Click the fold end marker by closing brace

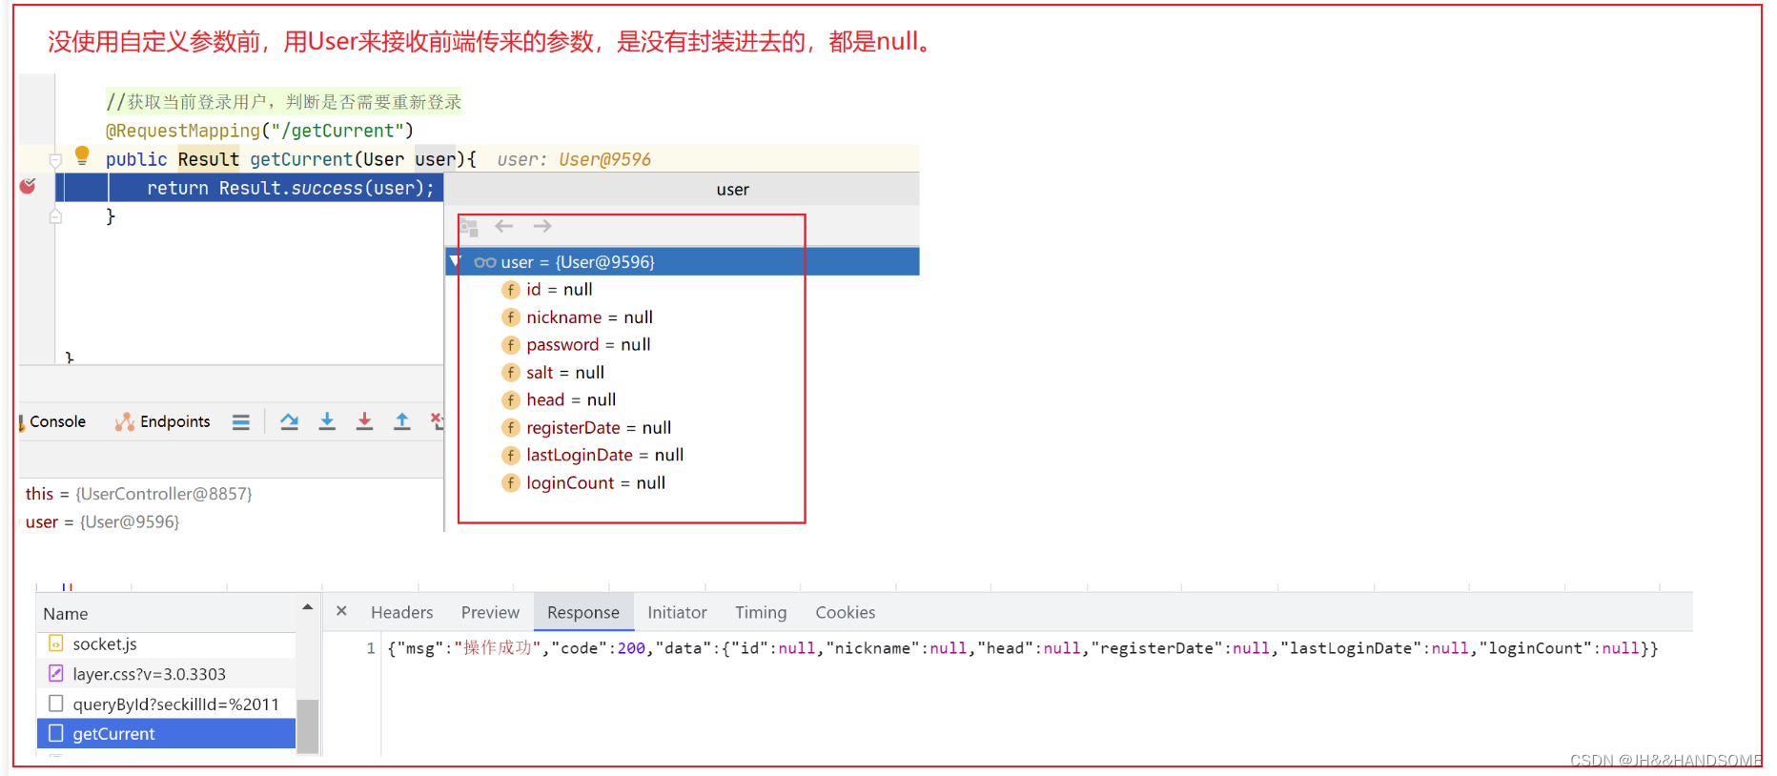[55, 217]
